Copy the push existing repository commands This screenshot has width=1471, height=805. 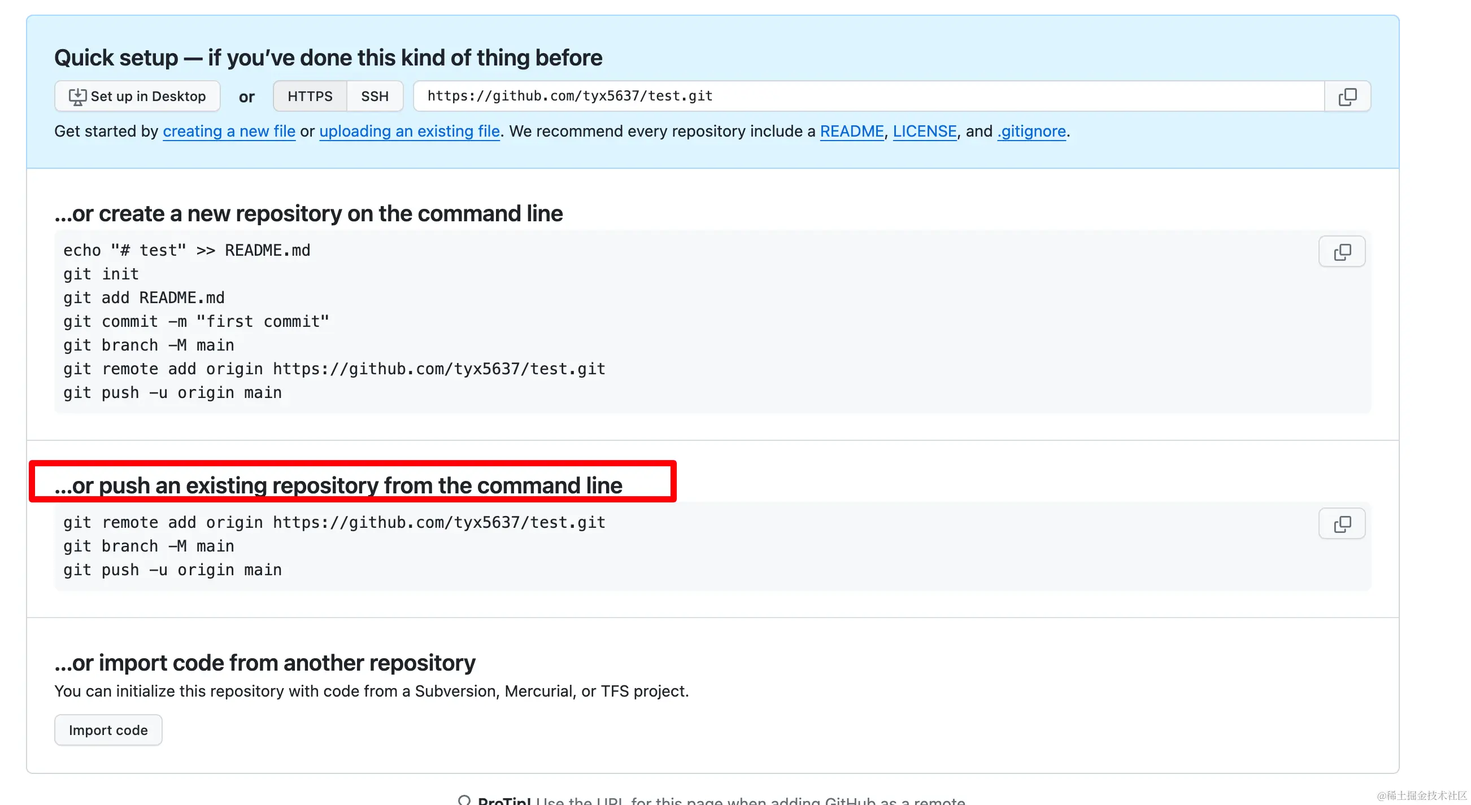(1342, 524)
